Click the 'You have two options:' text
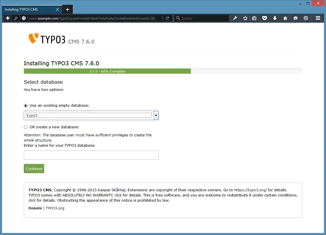 tap(44, 89)
